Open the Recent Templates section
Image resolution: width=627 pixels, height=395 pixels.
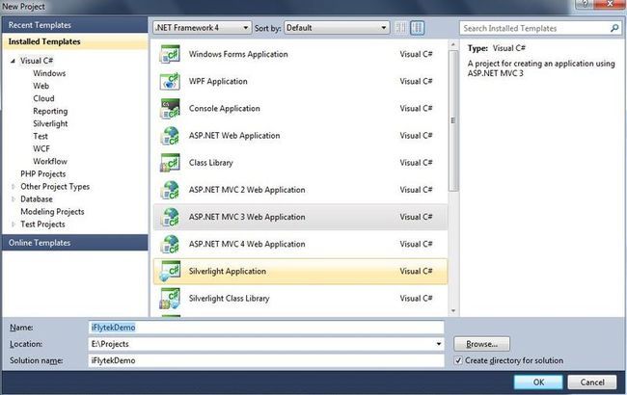75,25
